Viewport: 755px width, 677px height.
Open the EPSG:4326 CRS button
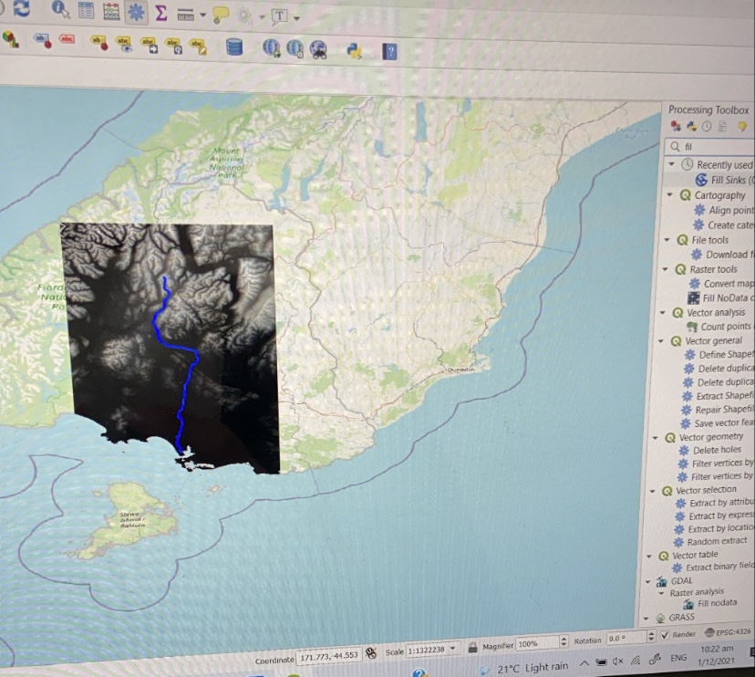727,632
